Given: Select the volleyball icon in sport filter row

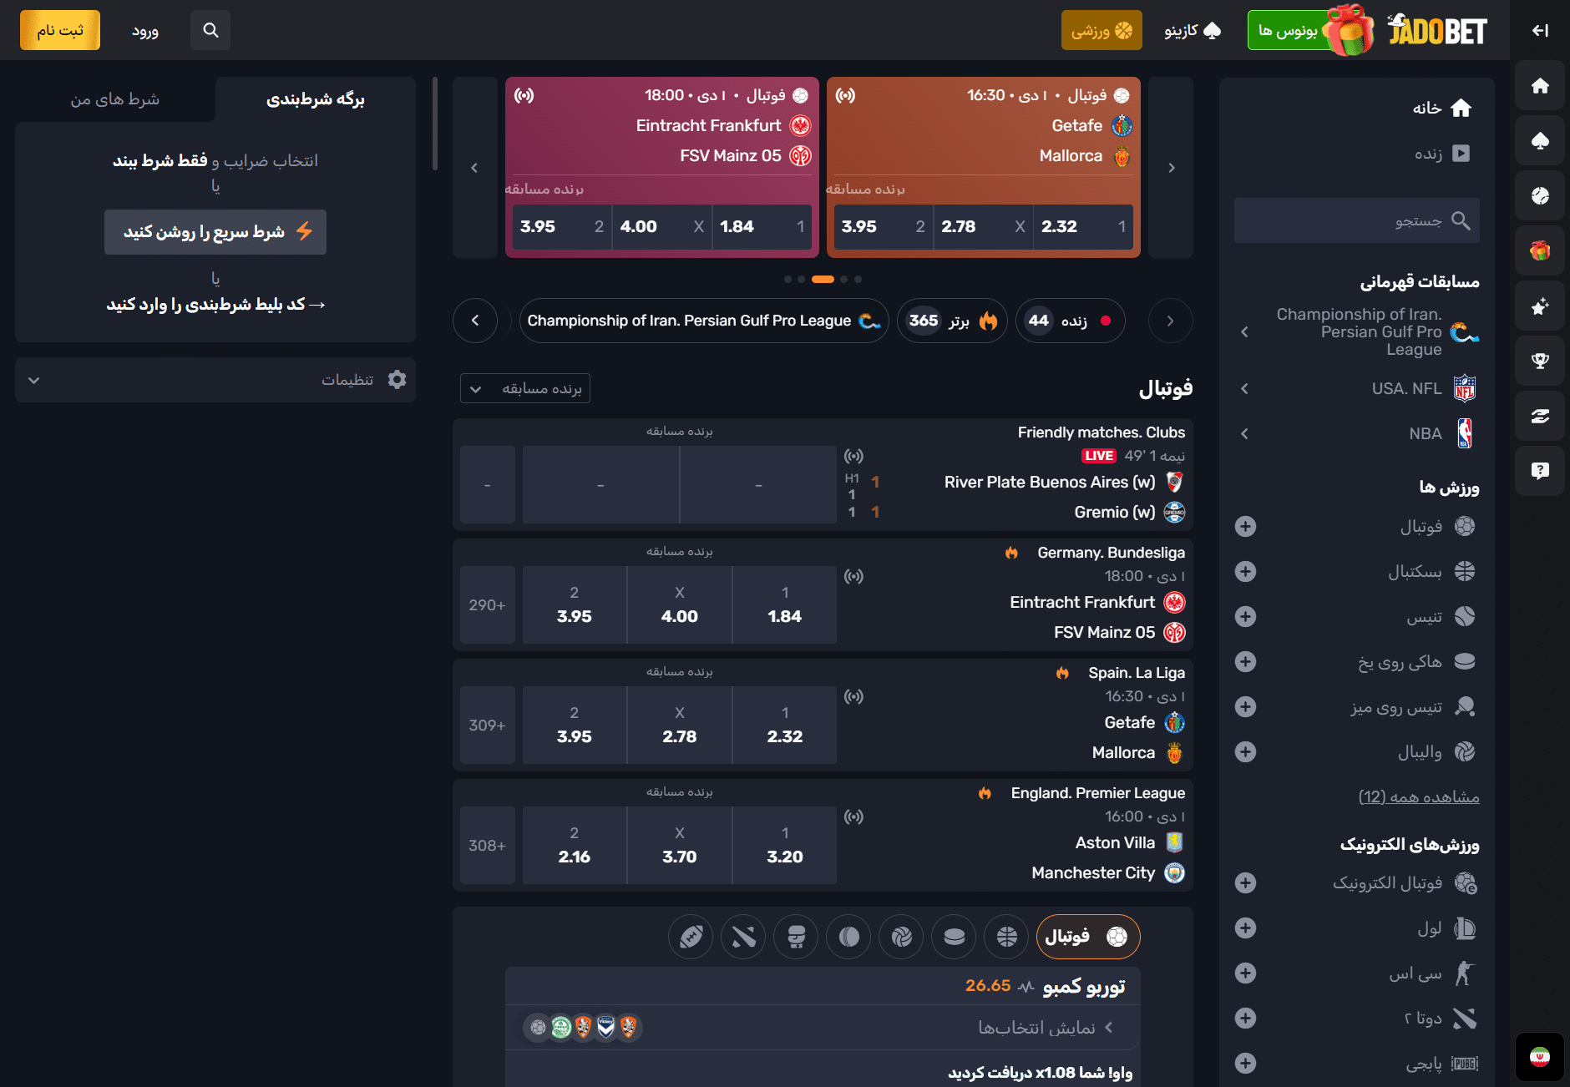Looking at the screenshot, I should tap(901, 937).
